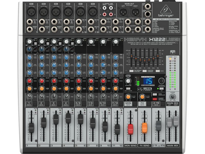Screen dimensions: 205x154
Task: Grab the orange FX SEND fader
Action: (x=145, y=128)
